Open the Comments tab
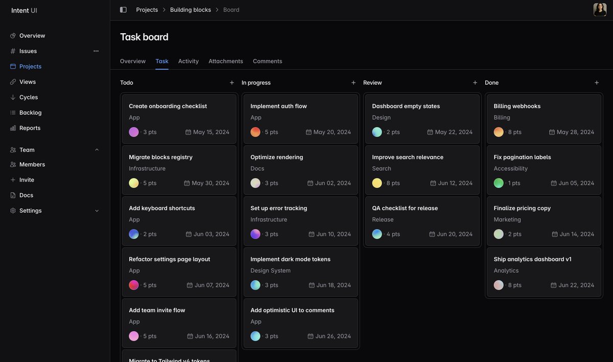Image resolution: width=613 pixels, height=362 pixels. (x=268, y=61)
